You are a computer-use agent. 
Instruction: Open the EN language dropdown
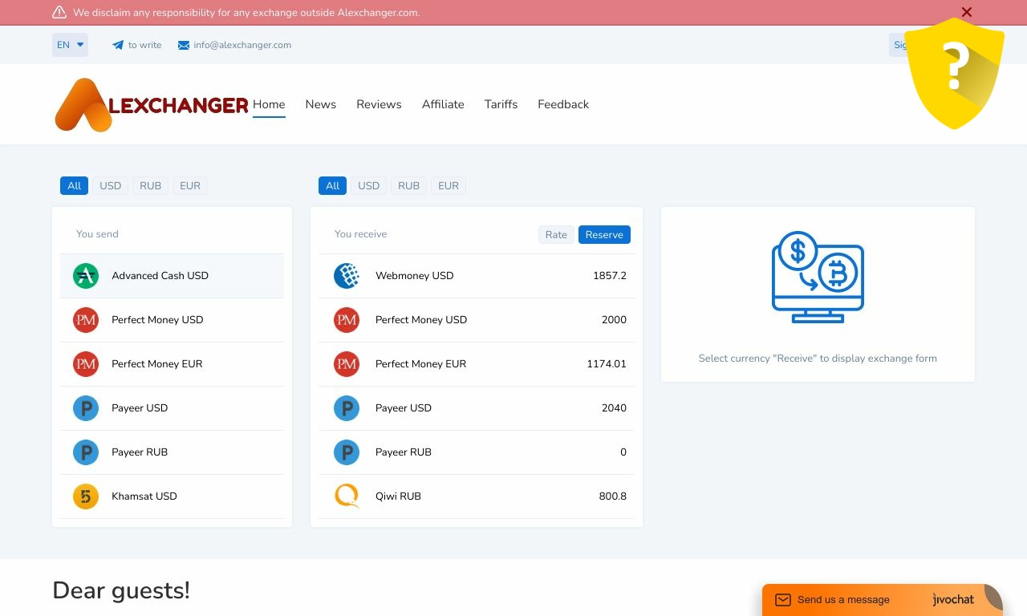[x=70, y=45]
